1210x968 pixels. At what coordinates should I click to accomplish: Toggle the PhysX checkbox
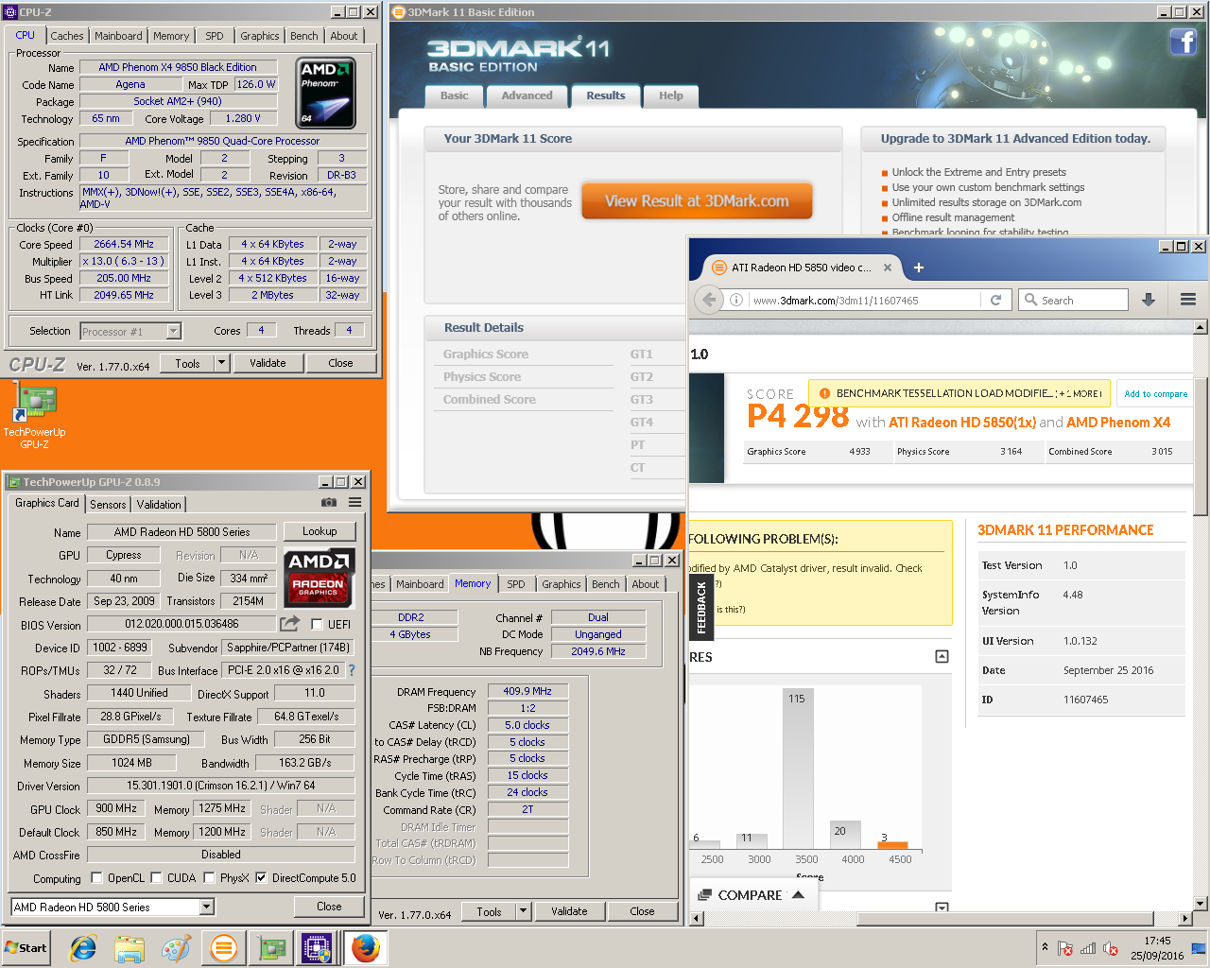(209, 877)
